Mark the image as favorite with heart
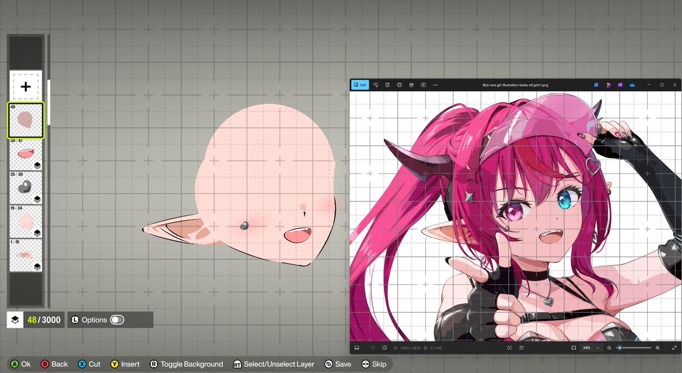Image resolution: width=682 pixels, height=373 pixels. 373,347
